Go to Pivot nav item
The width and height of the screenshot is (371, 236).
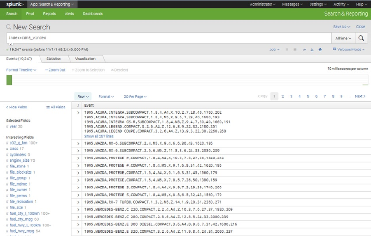pyautogui.click(x=30, y=14)
